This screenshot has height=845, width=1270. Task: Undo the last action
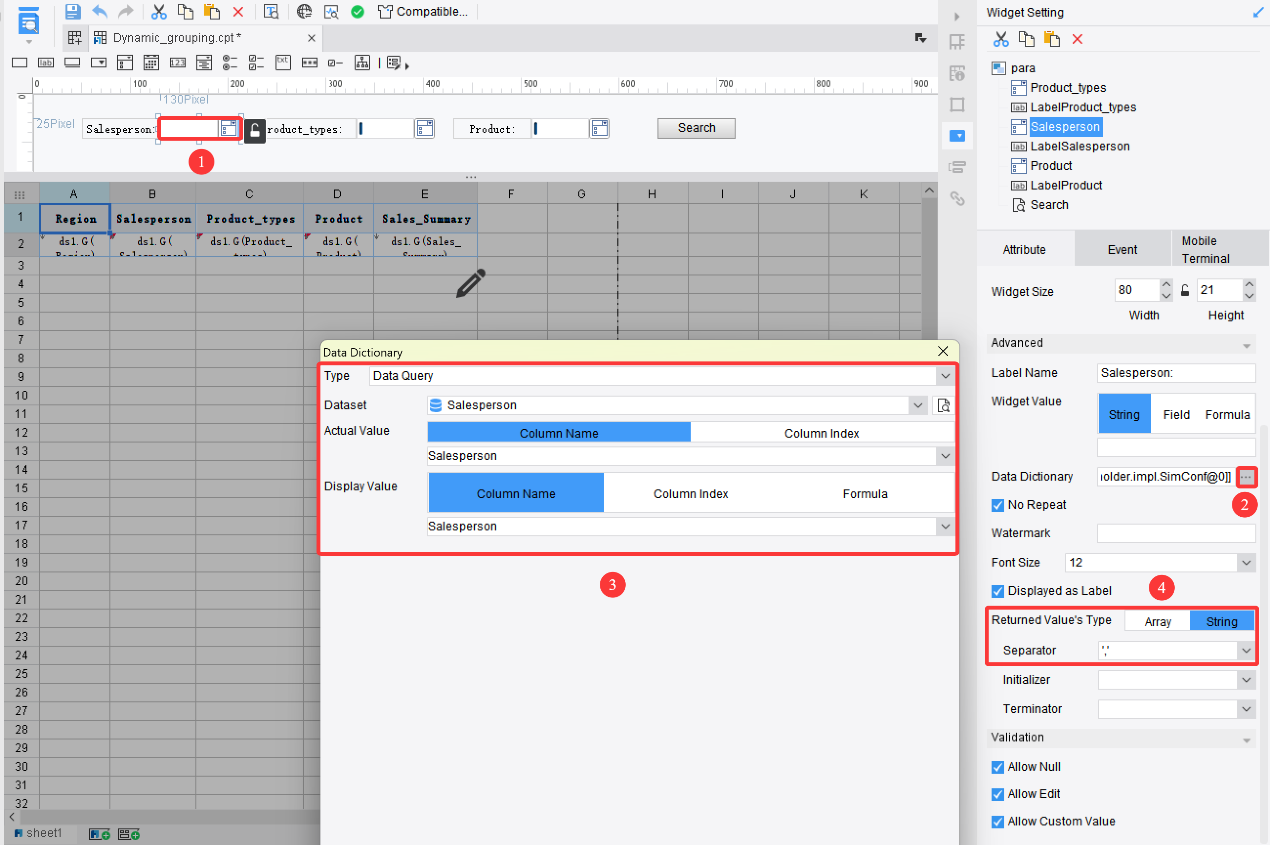pos(99,11)
